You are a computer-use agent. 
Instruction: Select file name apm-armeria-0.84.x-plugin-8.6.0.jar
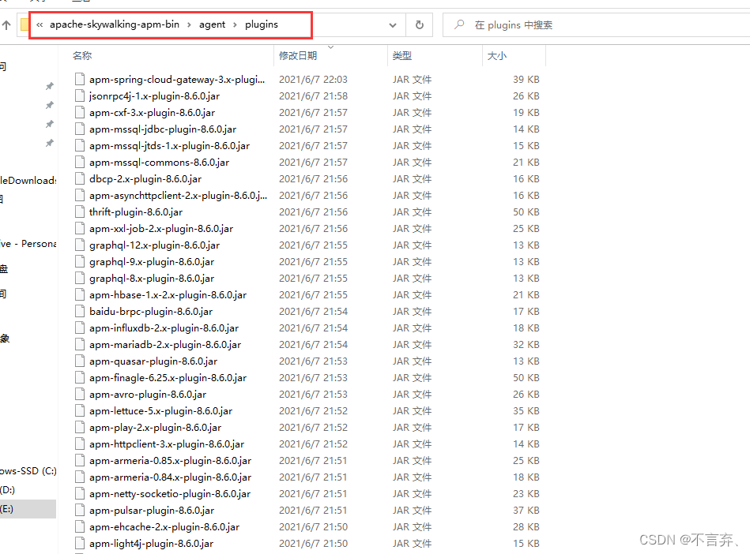point(170,477)
